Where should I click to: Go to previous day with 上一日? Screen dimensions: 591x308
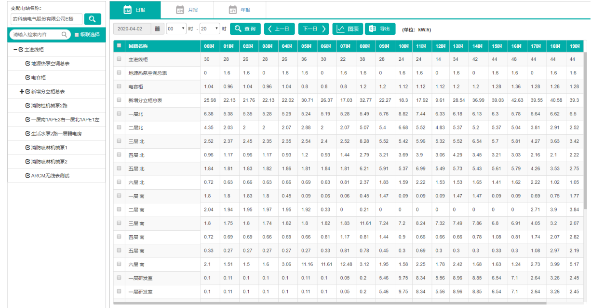(x=280, y=29)
